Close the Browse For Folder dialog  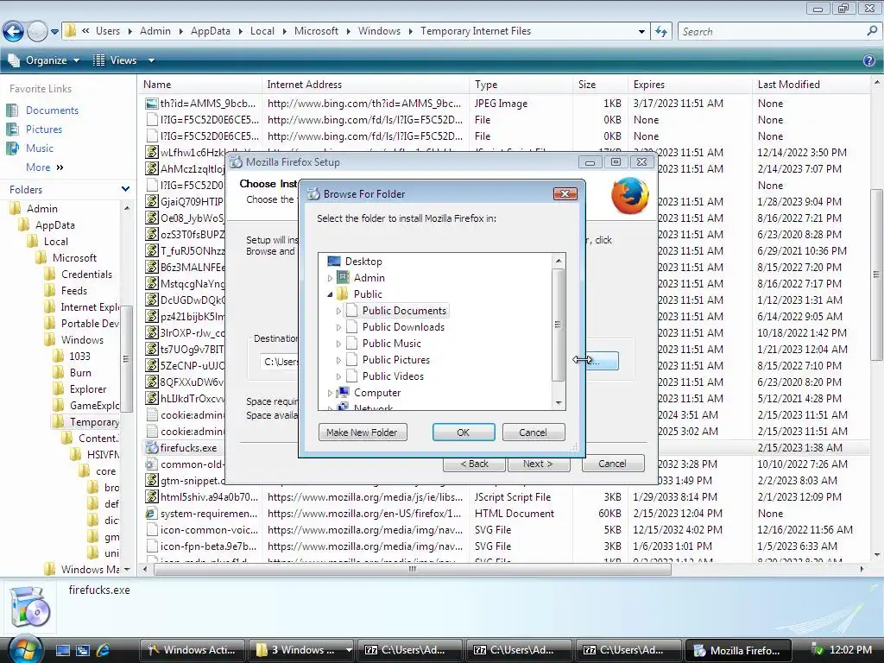[565, 194]
